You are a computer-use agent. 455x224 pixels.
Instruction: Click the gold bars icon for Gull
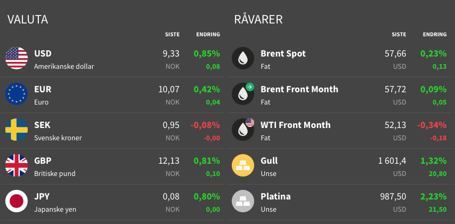243,165
